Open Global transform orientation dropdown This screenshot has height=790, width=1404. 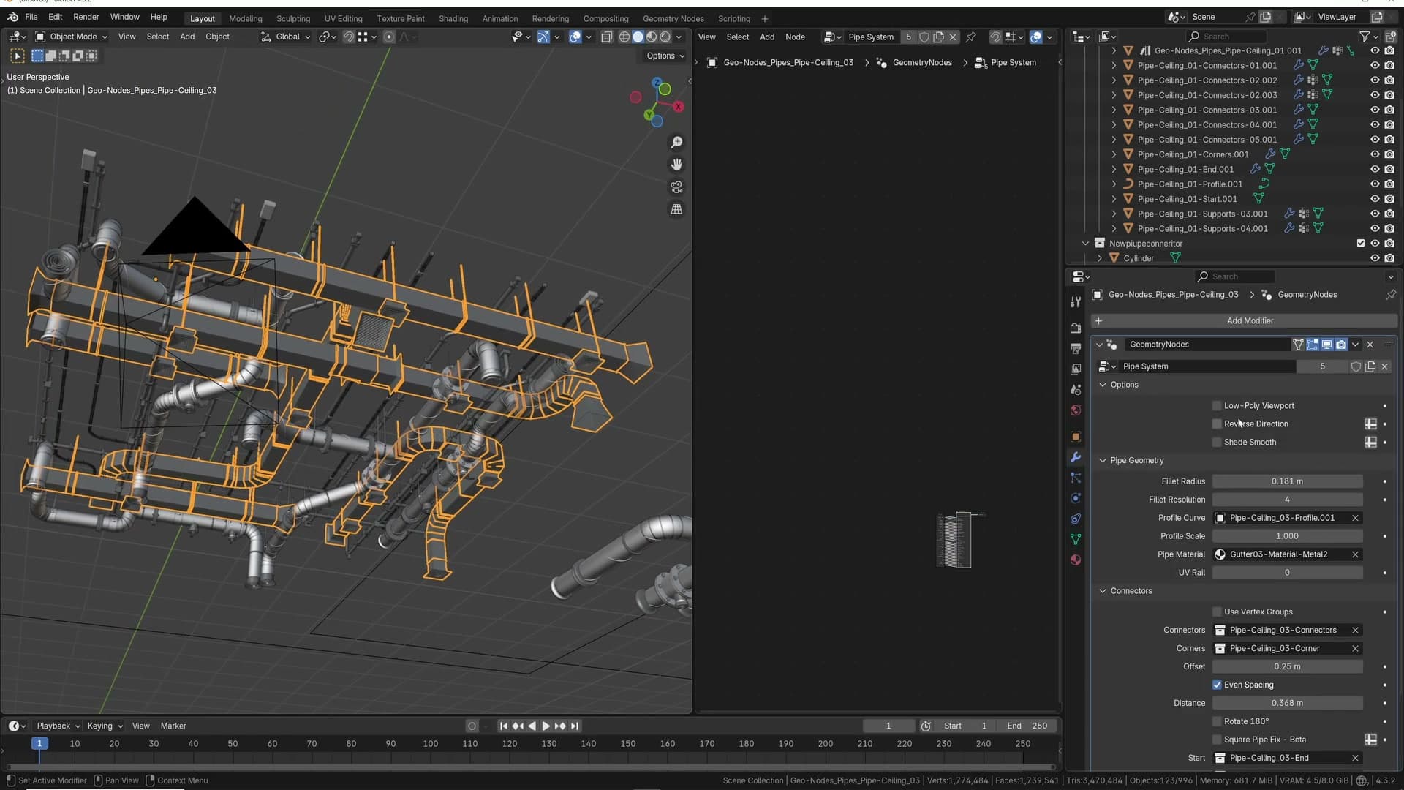tap(285, 37)
